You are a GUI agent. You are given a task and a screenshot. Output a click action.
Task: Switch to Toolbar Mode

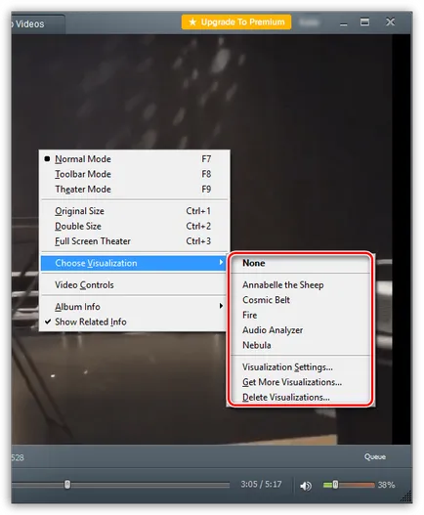coord(135,174)
